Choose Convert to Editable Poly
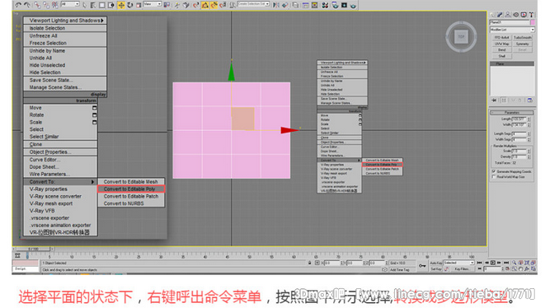This screenshot has width=559, height=308. [x=131, y=189]
